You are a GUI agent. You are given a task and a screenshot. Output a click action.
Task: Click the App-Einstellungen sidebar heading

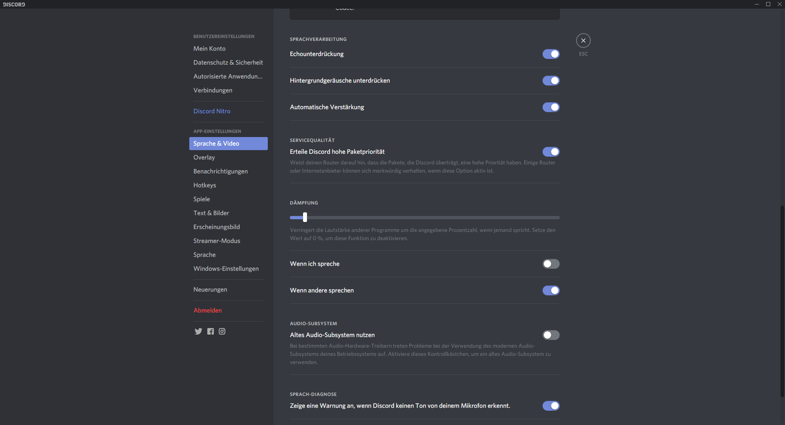(218, 131)
